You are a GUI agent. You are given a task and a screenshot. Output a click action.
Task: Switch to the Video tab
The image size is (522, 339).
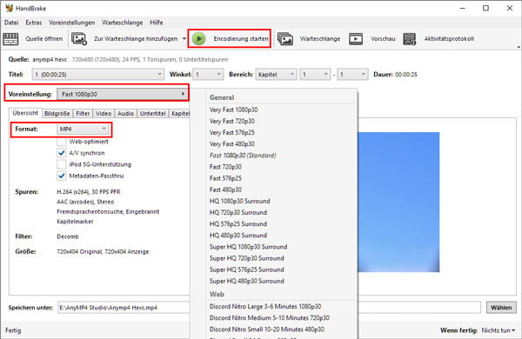tap(104, 114)
